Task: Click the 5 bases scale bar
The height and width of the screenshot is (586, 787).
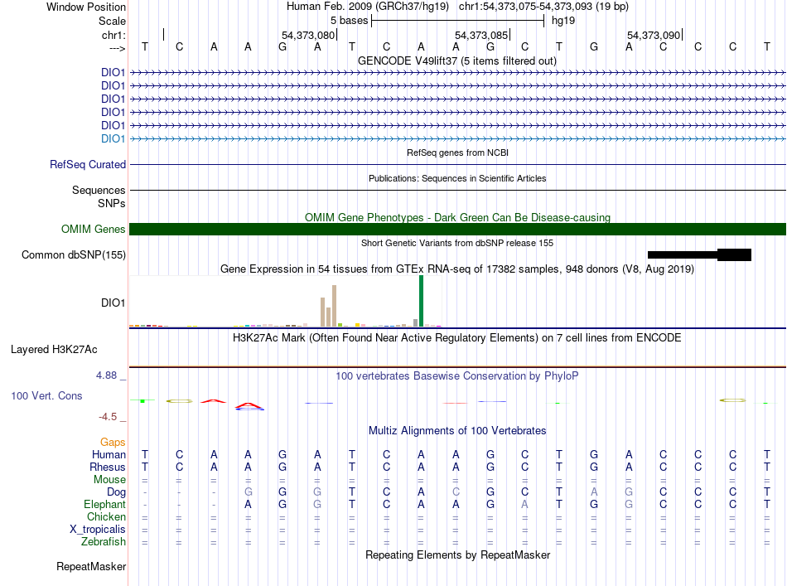Action: [x=457, y=21]
